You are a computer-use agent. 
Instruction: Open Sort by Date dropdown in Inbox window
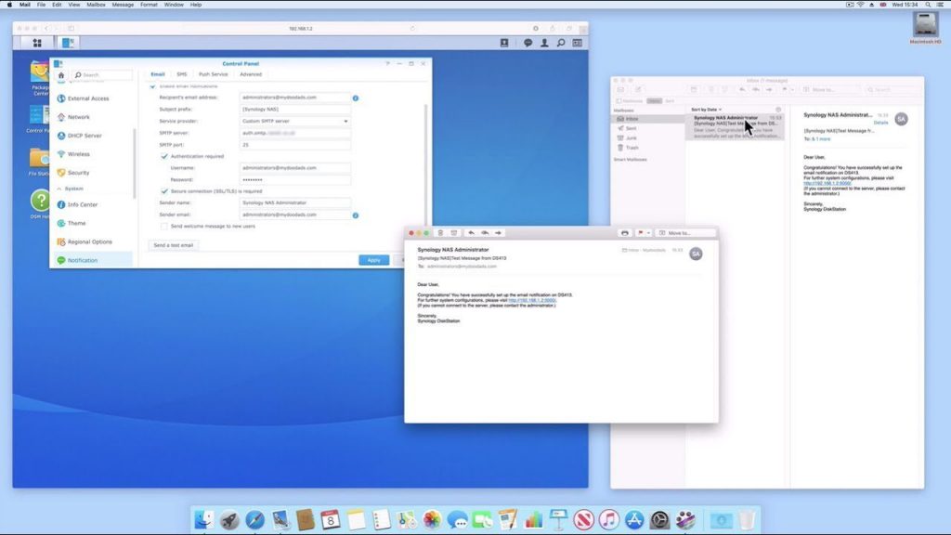707,110
